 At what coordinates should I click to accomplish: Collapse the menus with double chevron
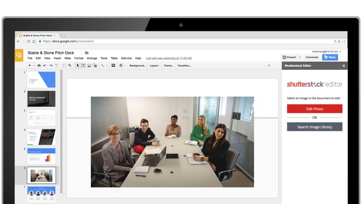[x=269, y=66]
